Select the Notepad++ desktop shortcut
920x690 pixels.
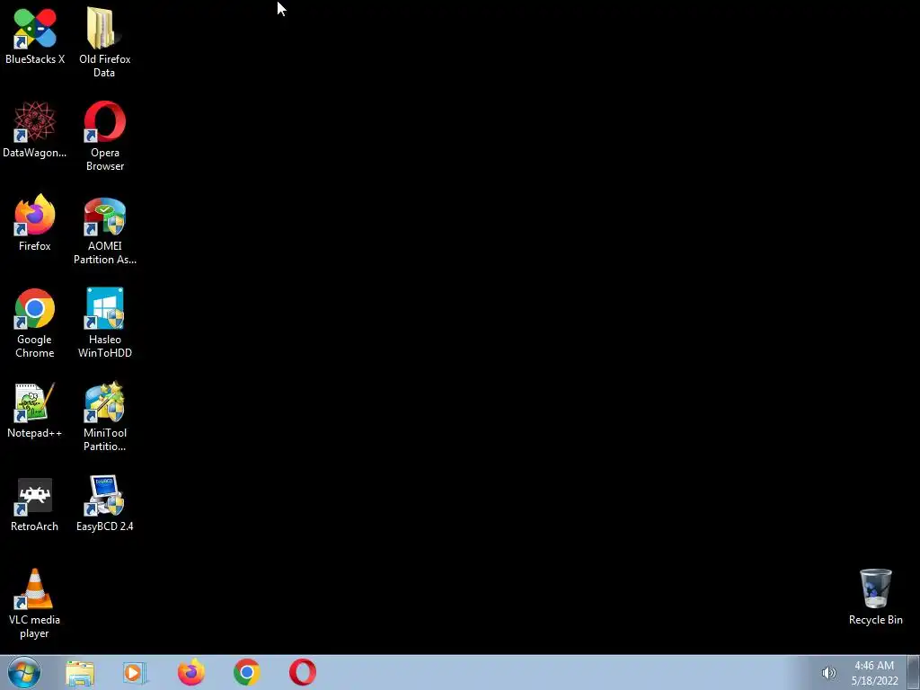(35, 410)
